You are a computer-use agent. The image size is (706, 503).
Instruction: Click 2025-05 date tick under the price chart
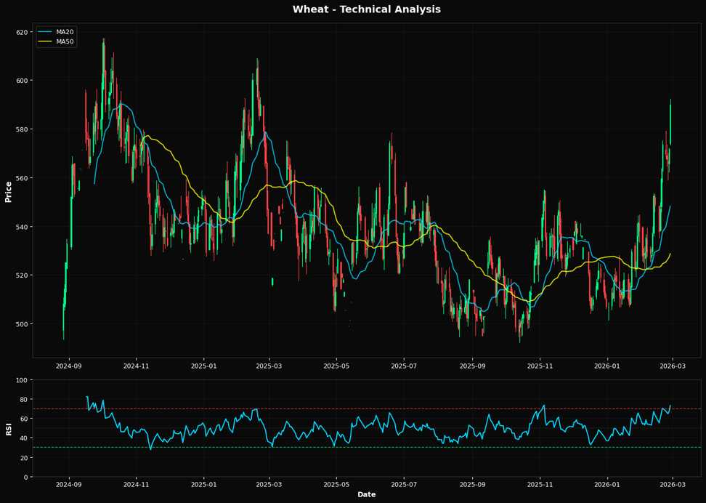point(336,366)
